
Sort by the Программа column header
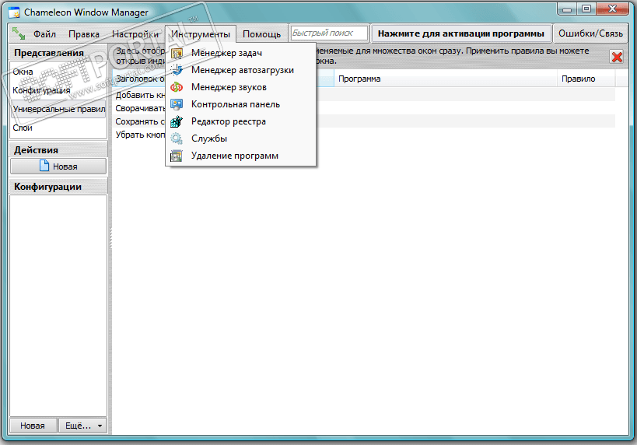[x=445, y=79]
